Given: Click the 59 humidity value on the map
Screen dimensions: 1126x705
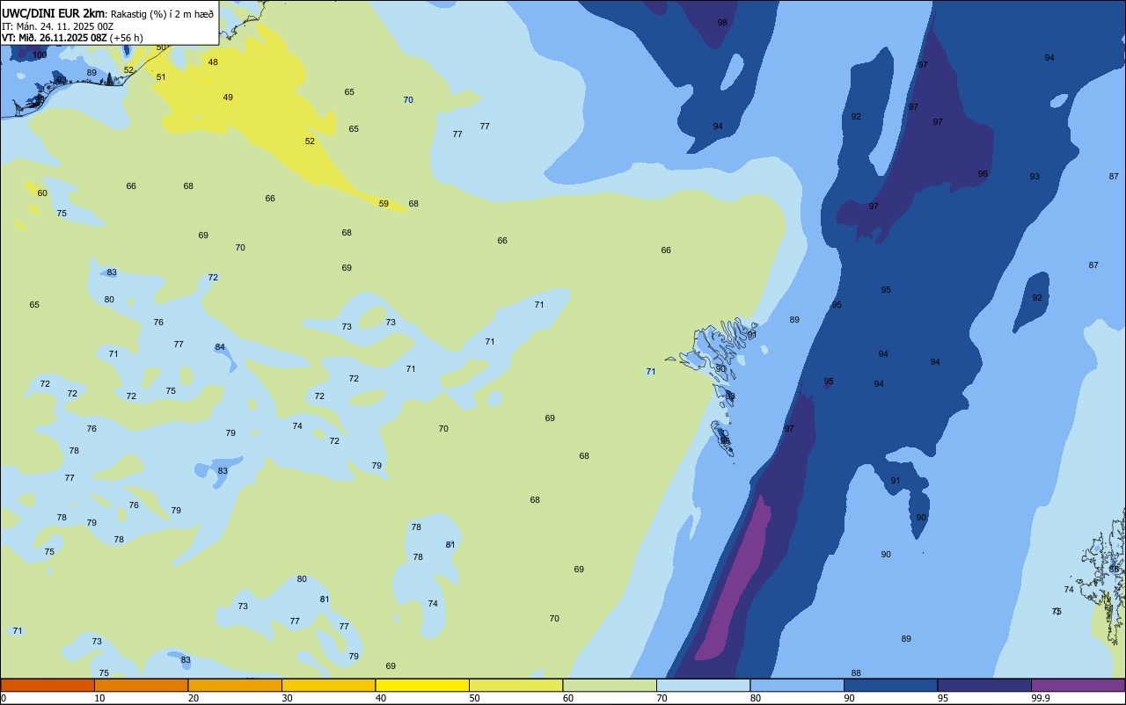Looking at the screenshot, I should [x=384, y=204].
